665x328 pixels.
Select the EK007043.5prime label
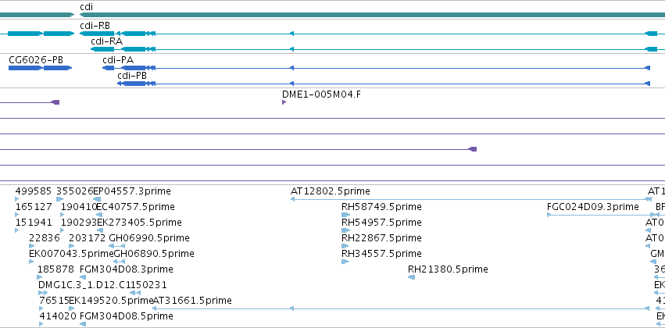point(71,253)
